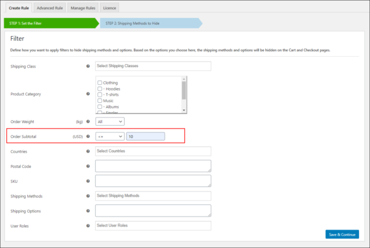Open help tooltip for Shipping Class
Image resolution: width=370 pixels, height=248 pixels.
(88, 66)
